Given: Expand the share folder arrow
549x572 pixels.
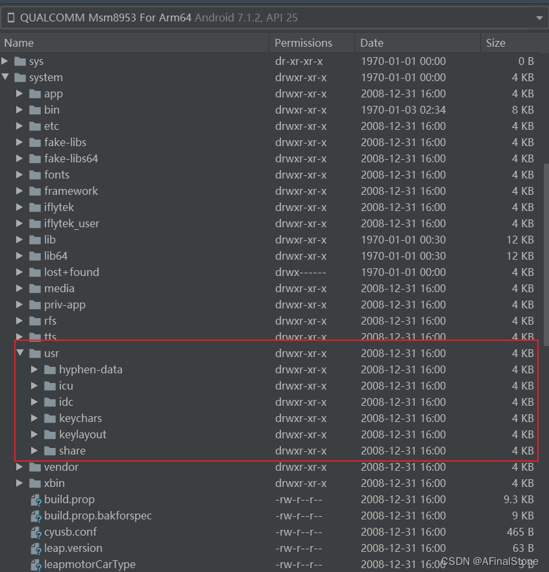Looking at the screenshot, I should point(34,450).
